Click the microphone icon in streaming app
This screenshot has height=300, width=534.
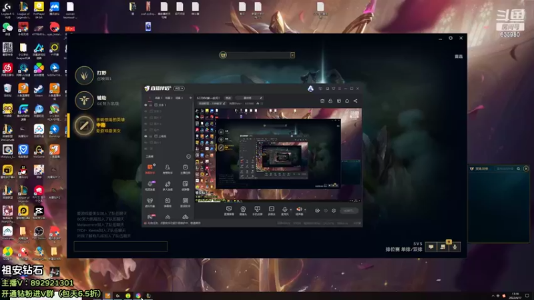[x=284, y=209]
